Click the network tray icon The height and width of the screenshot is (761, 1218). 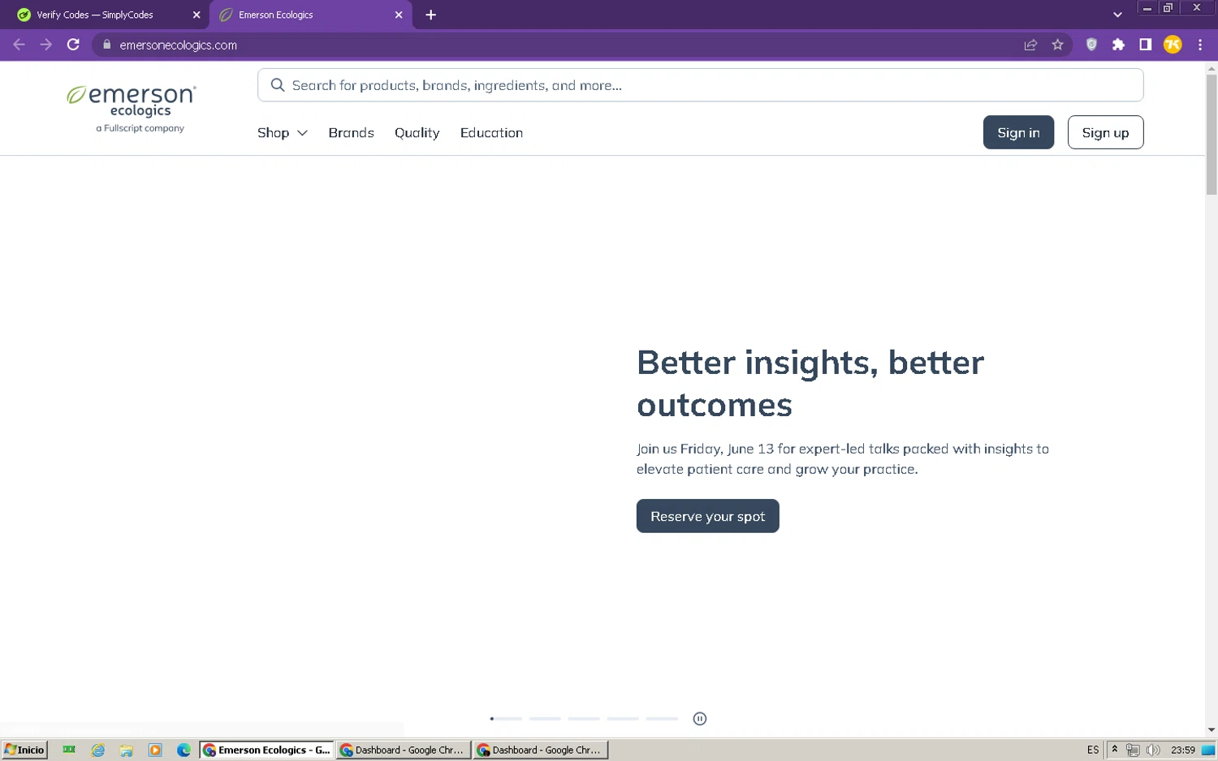(1133, 750)
